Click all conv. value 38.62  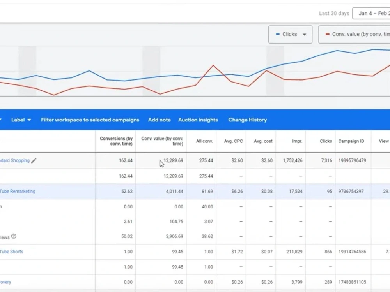coord(207,236)
